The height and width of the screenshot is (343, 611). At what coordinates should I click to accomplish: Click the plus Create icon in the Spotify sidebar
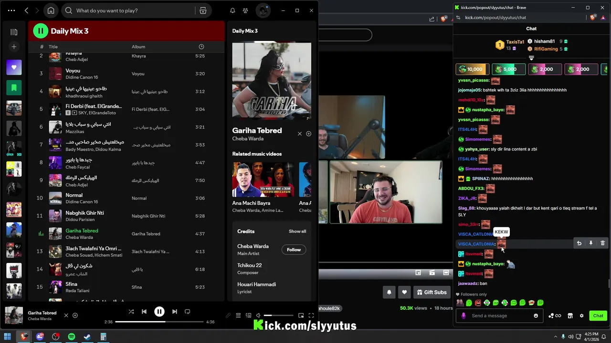(14, 47)
